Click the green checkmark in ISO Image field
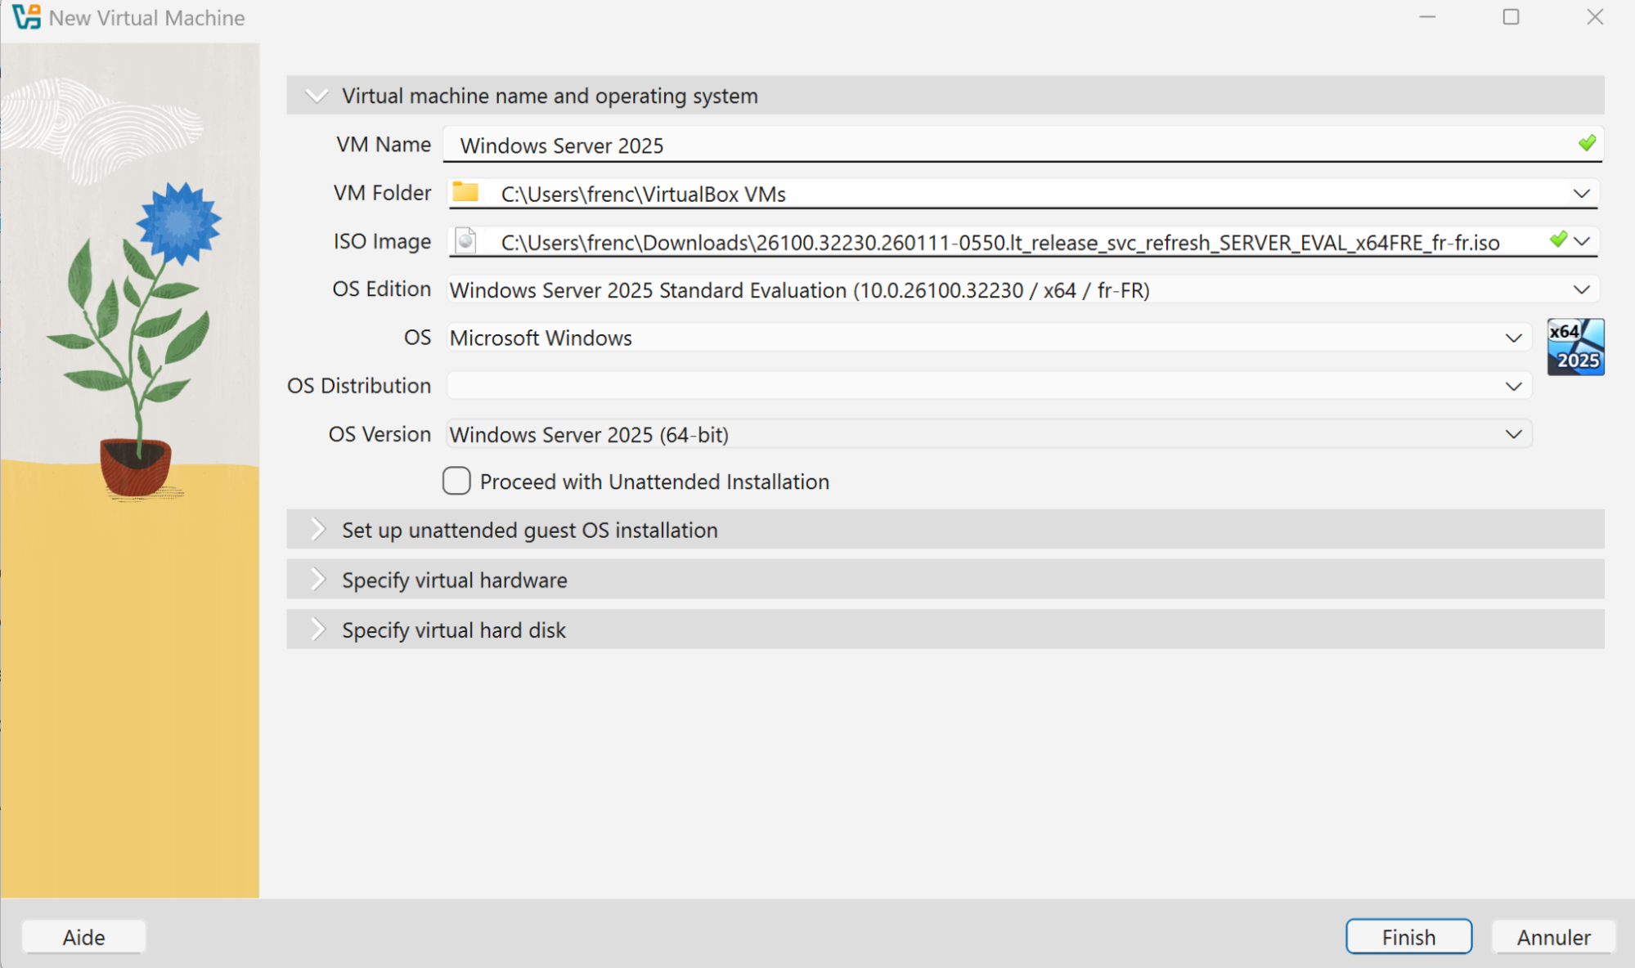1635x968 pixels. coord(1558,240)
